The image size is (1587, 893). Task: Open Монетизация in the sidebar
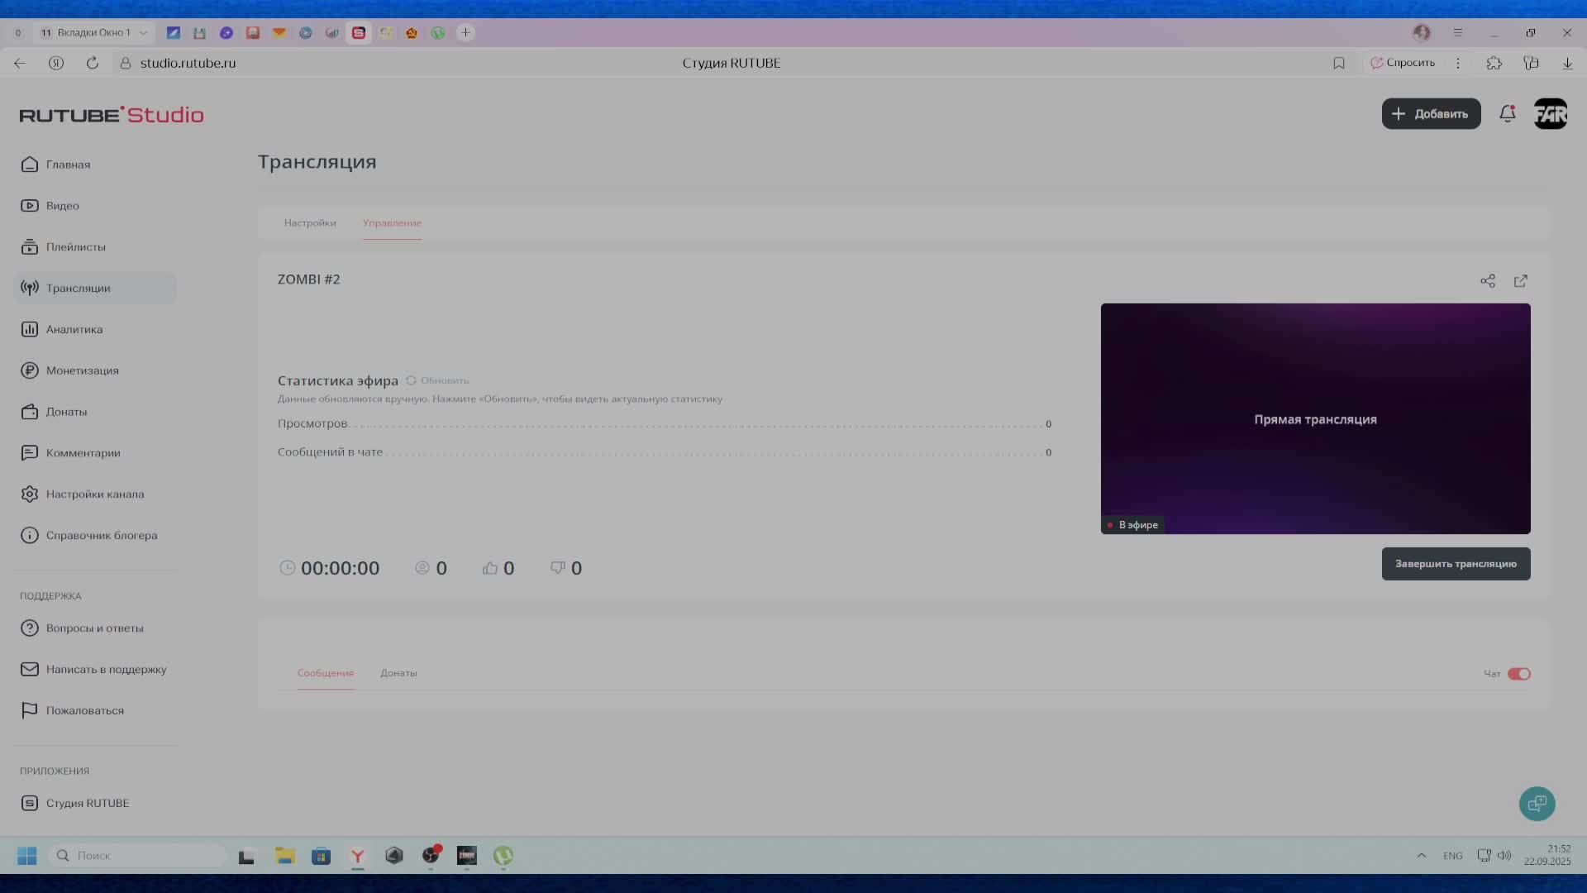coord(82,370)
